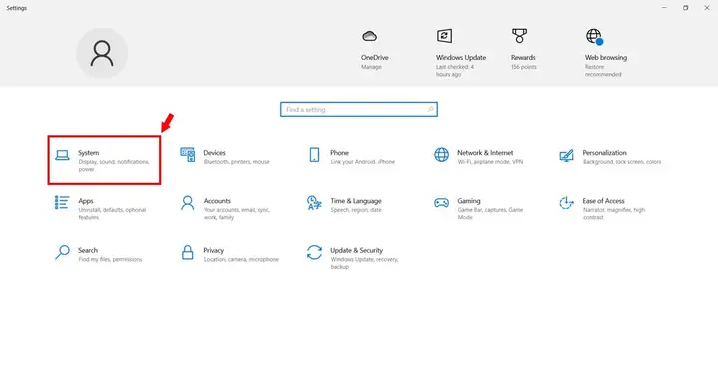Click the Phone category title
The height and width of the screenshot is (384, 718).
point(339,153)
